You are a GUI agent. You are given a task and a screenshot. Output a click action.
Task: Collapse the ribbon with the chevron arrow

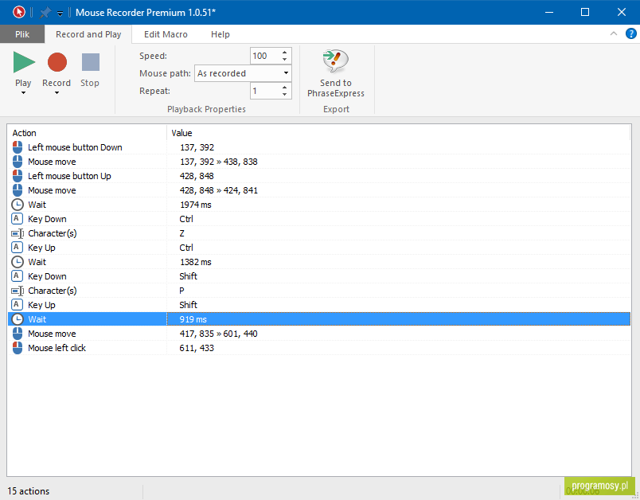614,34
